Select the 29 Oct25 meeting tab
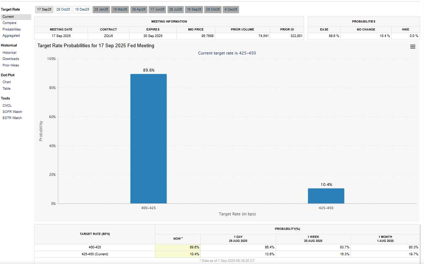 (x=63, y=9)
